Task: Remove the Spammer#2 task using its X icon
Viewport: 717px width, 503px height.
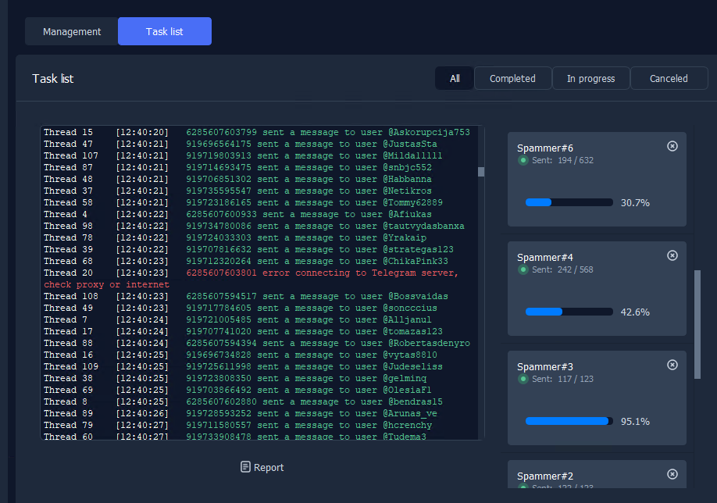Action: point(672,474)
